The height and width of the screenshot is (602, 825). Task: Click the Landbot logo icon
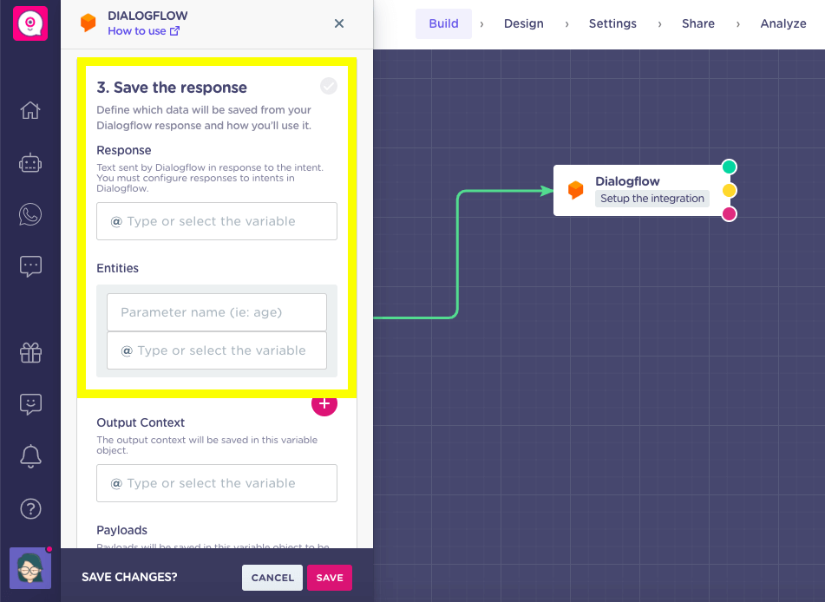(x=30, y=23)
